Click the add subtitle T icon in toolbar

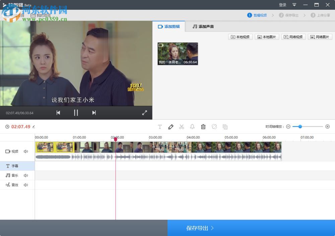160,127
